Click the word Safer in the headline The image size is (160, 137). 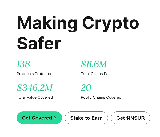tap(39, 43)
